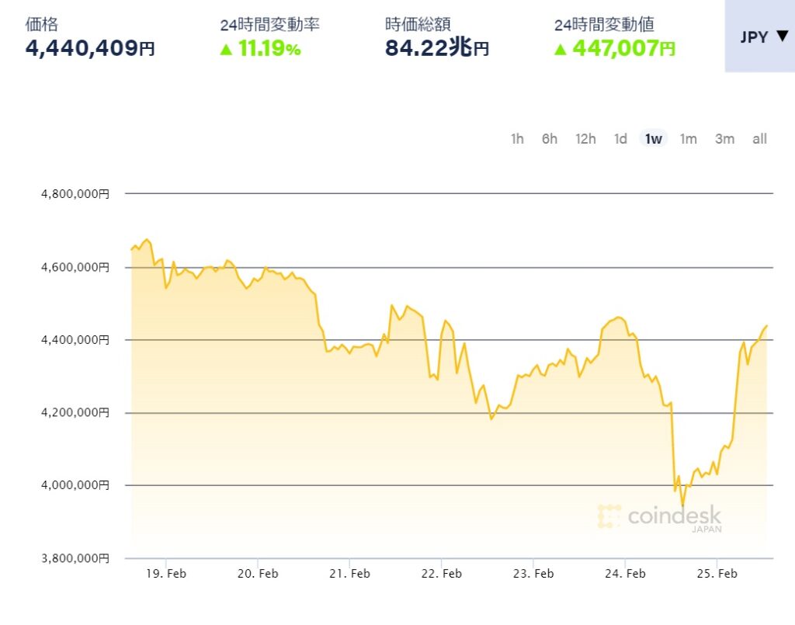The image size is (795, 625).
Task: Click the 25. Feb axis label
Action: coord(717,573)
